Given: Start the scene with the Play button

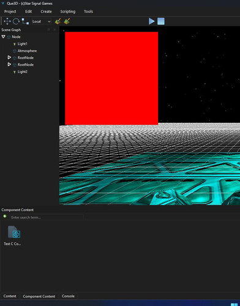Looking at the screenshot, I should pos(151,21).
